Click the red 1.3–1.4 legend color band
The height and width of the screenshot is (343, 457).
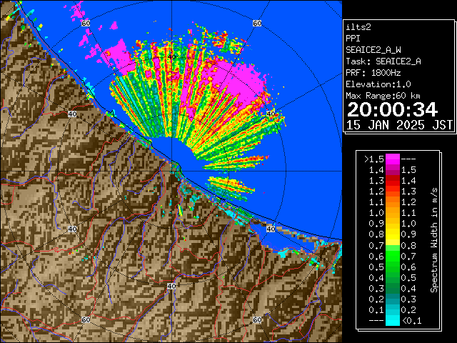tap(392, 181)
